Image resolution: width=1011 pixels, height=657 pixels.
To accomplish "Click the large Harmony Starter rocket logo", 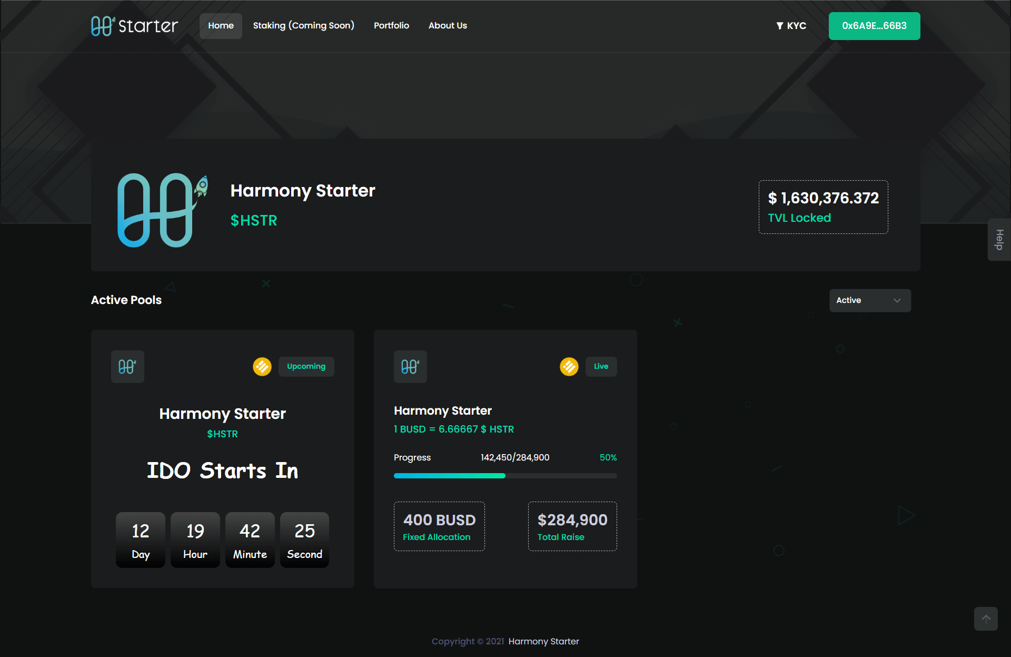I will click(162, 210).
